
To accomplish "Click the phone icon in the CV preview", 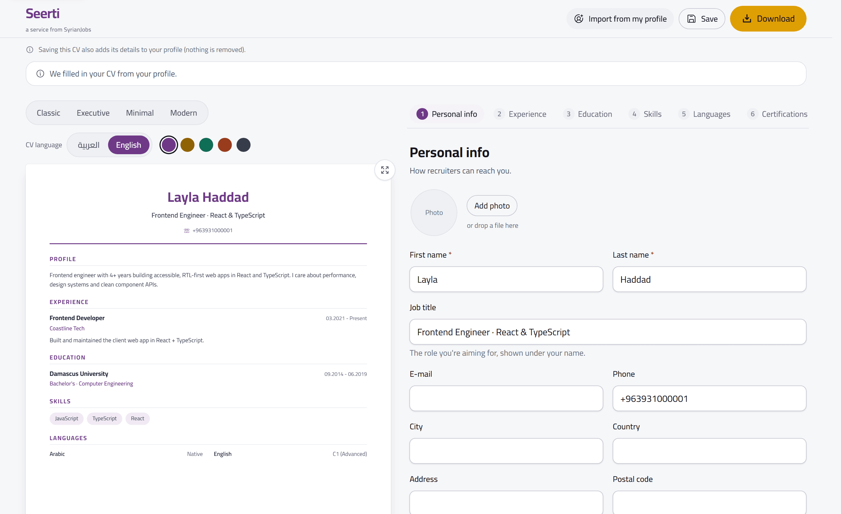I will pyautogui.click(x=187, y=231).
